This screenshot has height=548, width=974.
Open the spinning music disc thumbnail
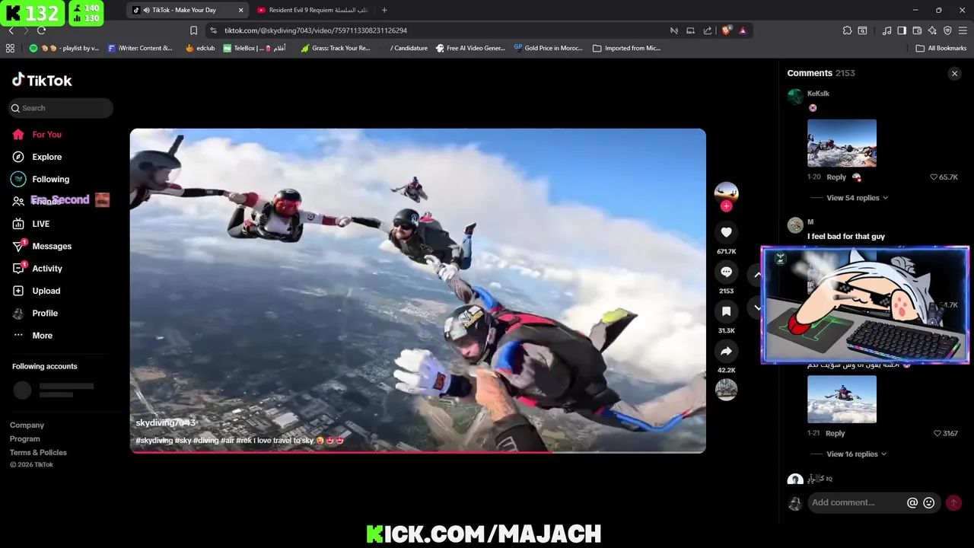click(x=726, y=390)
